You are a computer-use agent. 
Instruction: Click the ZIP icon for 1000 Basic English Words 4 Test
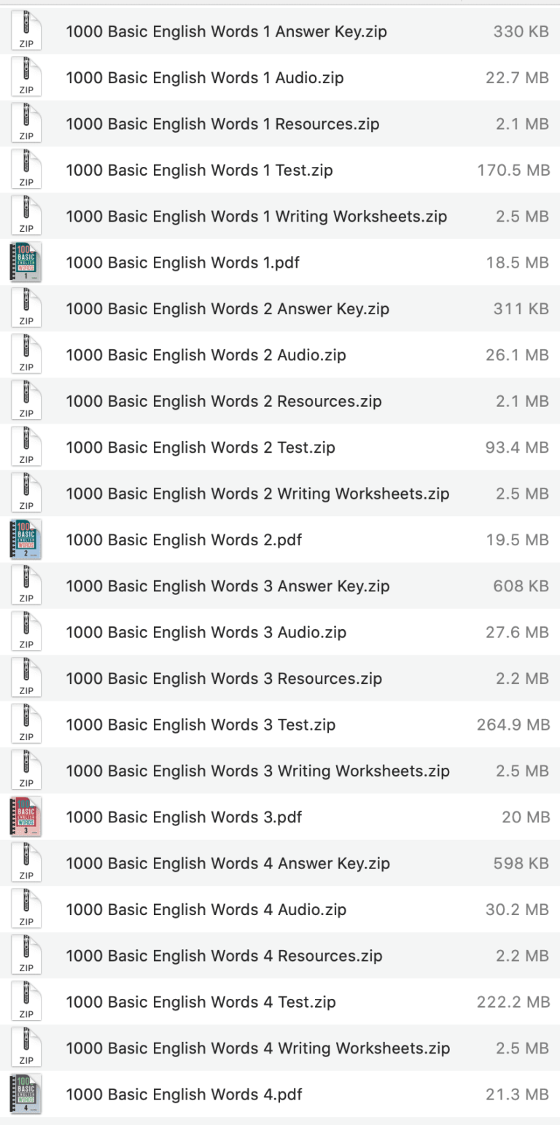(x=27, y=1002)
